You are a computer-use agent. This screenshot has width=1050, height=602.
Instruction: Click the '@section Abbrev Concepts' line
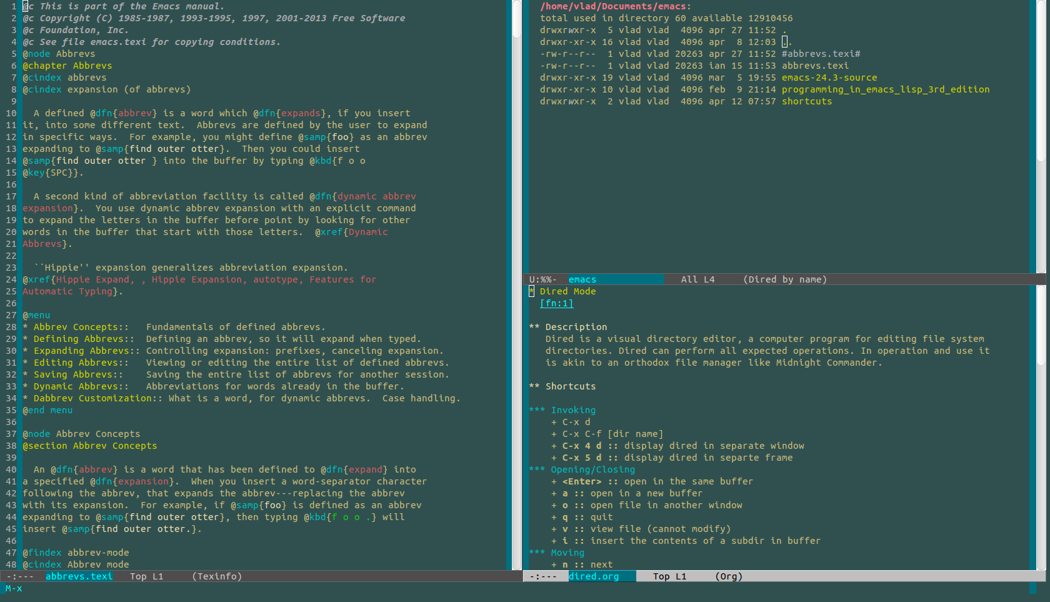coord(90,446)
